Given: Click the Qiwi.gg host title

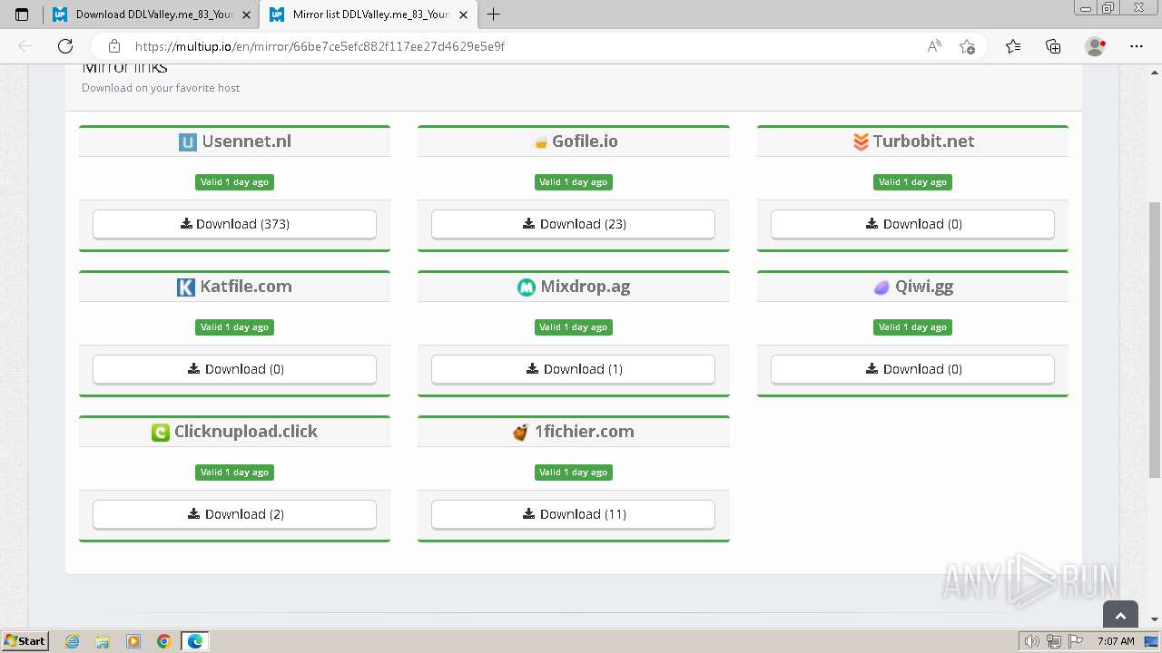Looking at the screenshot, I should 924,287.
